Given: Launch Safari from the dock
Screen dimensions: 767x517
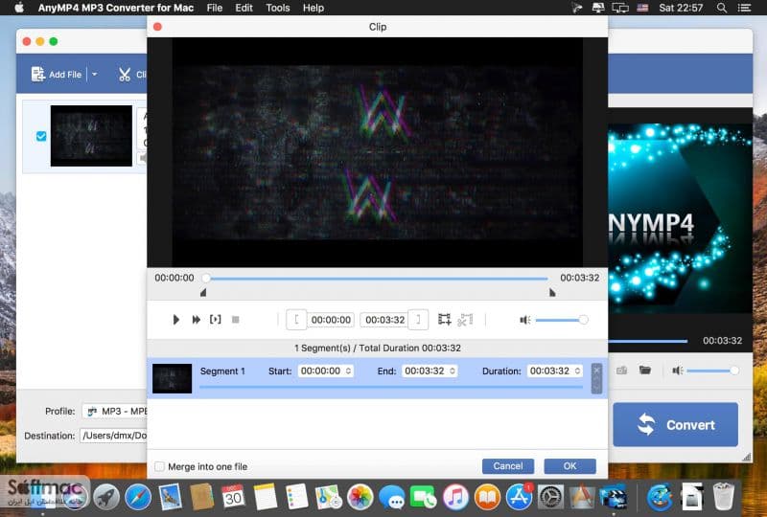Looking at the screenshot, I should point(138,498).
